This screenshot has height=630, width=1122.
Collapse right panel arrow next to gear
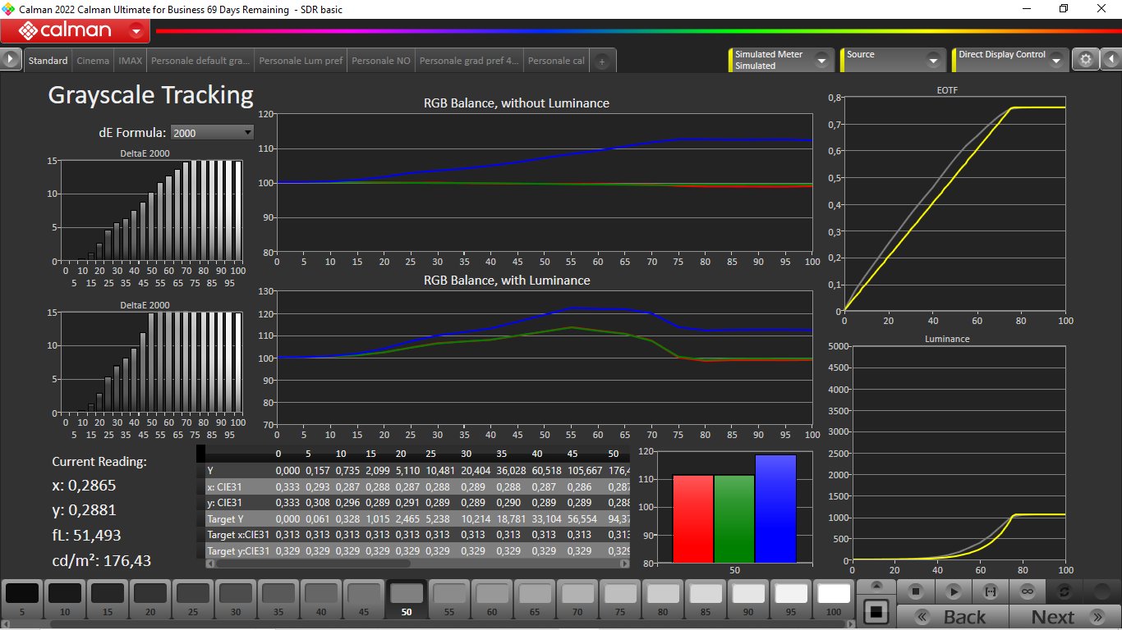point(1110,60)
